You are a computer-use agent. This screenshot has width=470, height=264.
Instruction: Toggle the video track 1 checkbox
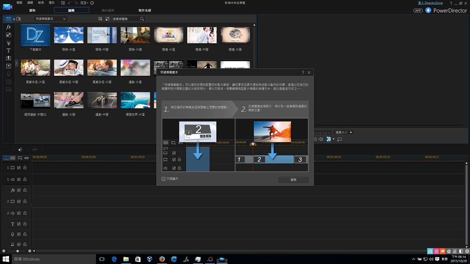(x=19, y=168)
